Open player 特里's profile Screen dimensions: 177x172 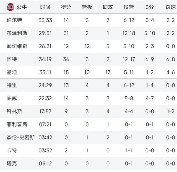click(x=12, y=85)
